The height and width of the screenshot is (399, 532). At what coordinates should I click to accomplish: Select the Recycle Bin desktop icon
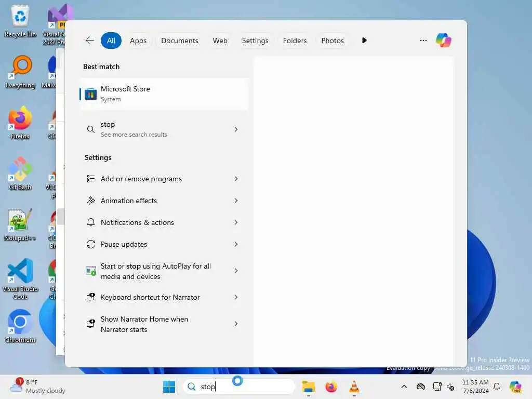pos(20,21)
